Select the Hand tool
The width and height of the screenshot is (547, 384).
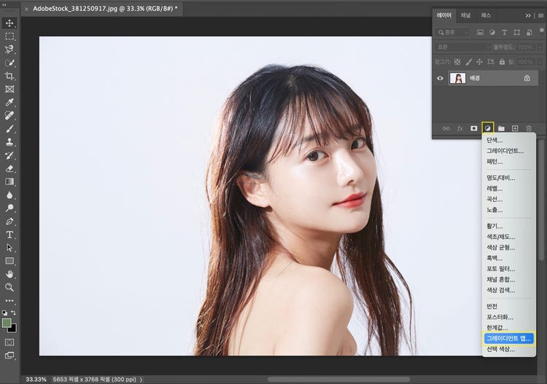(9, 274)
